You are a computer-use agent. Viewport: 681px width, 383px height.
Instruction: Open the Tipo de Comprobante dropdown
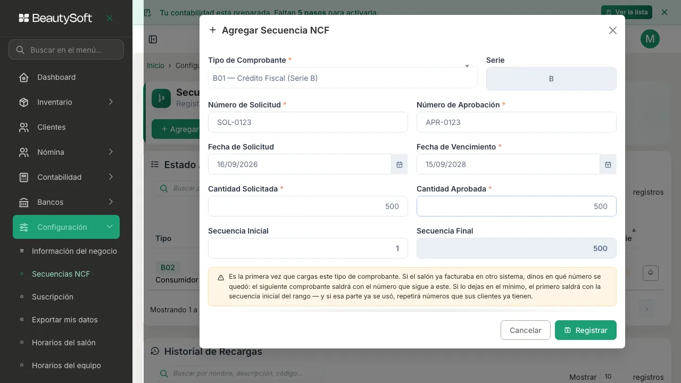[343, 78]
